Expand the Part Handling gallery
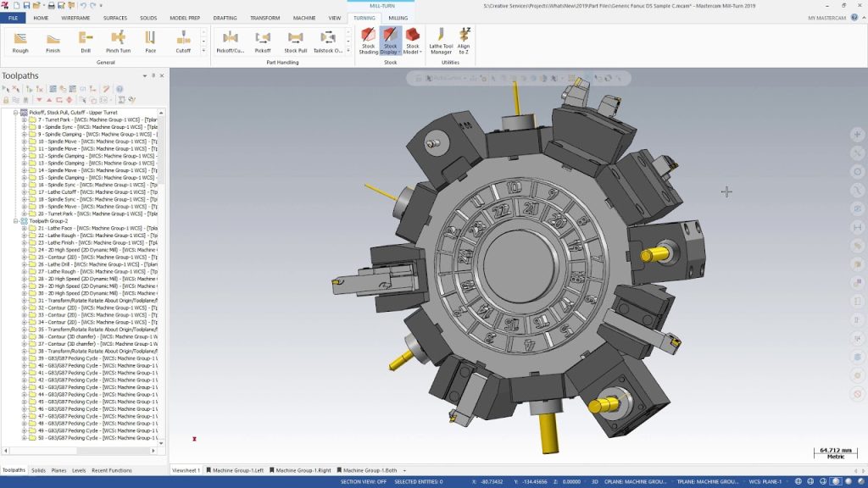868x488 pixels. [348, 51]
